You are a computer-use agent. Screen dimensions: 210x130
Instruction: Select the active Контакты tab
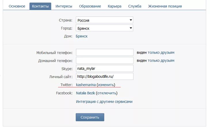[40, 6]
